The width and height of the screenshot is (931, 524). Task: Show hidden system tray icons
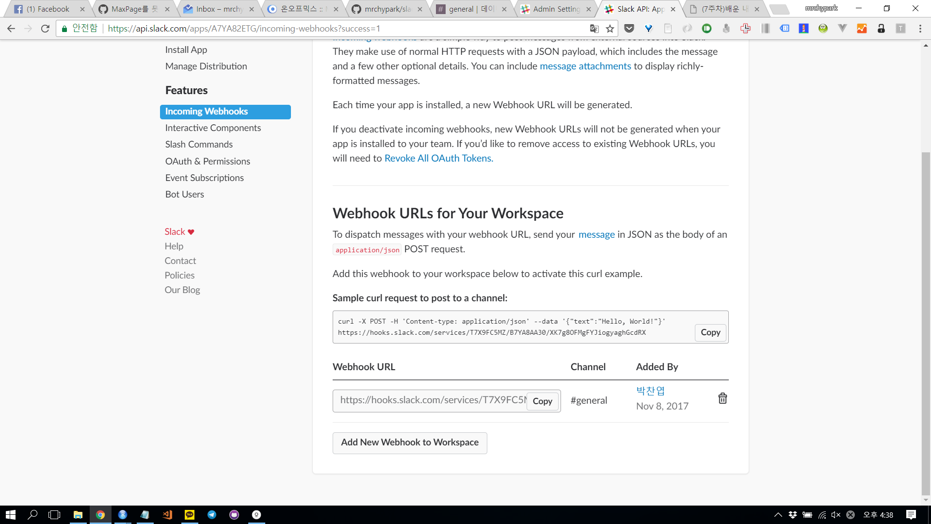(778, 515)
